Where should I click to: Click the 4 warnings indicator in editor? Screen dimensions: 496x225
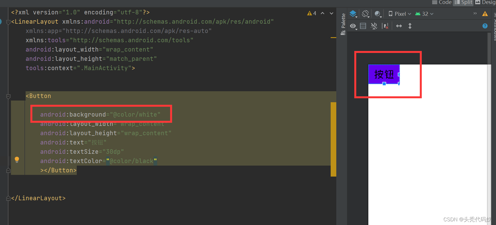click(312, 13)
